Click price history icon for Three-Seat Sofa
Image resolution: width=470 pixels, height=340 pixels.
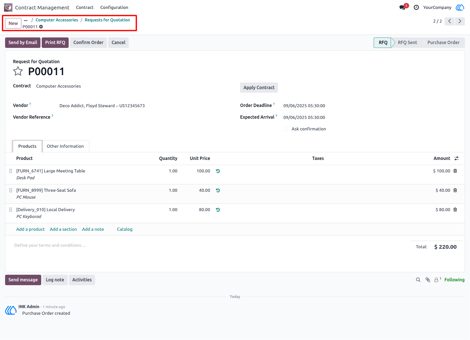(218, 191)
